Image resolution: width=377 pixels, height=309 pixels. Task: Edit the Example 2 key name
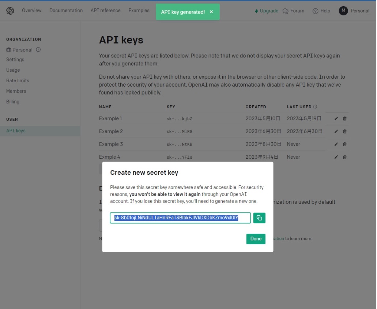(336, 131)
